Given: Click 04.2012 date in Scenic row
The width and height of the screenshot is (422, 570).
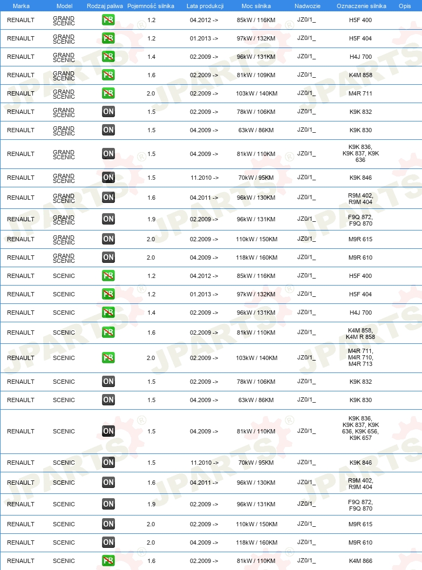Looking at the screenshot, I should tap(204, 276).
